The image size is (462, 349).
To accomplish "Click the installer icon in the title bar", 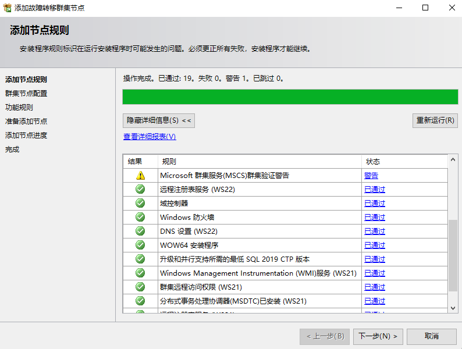I will (7, 8).
